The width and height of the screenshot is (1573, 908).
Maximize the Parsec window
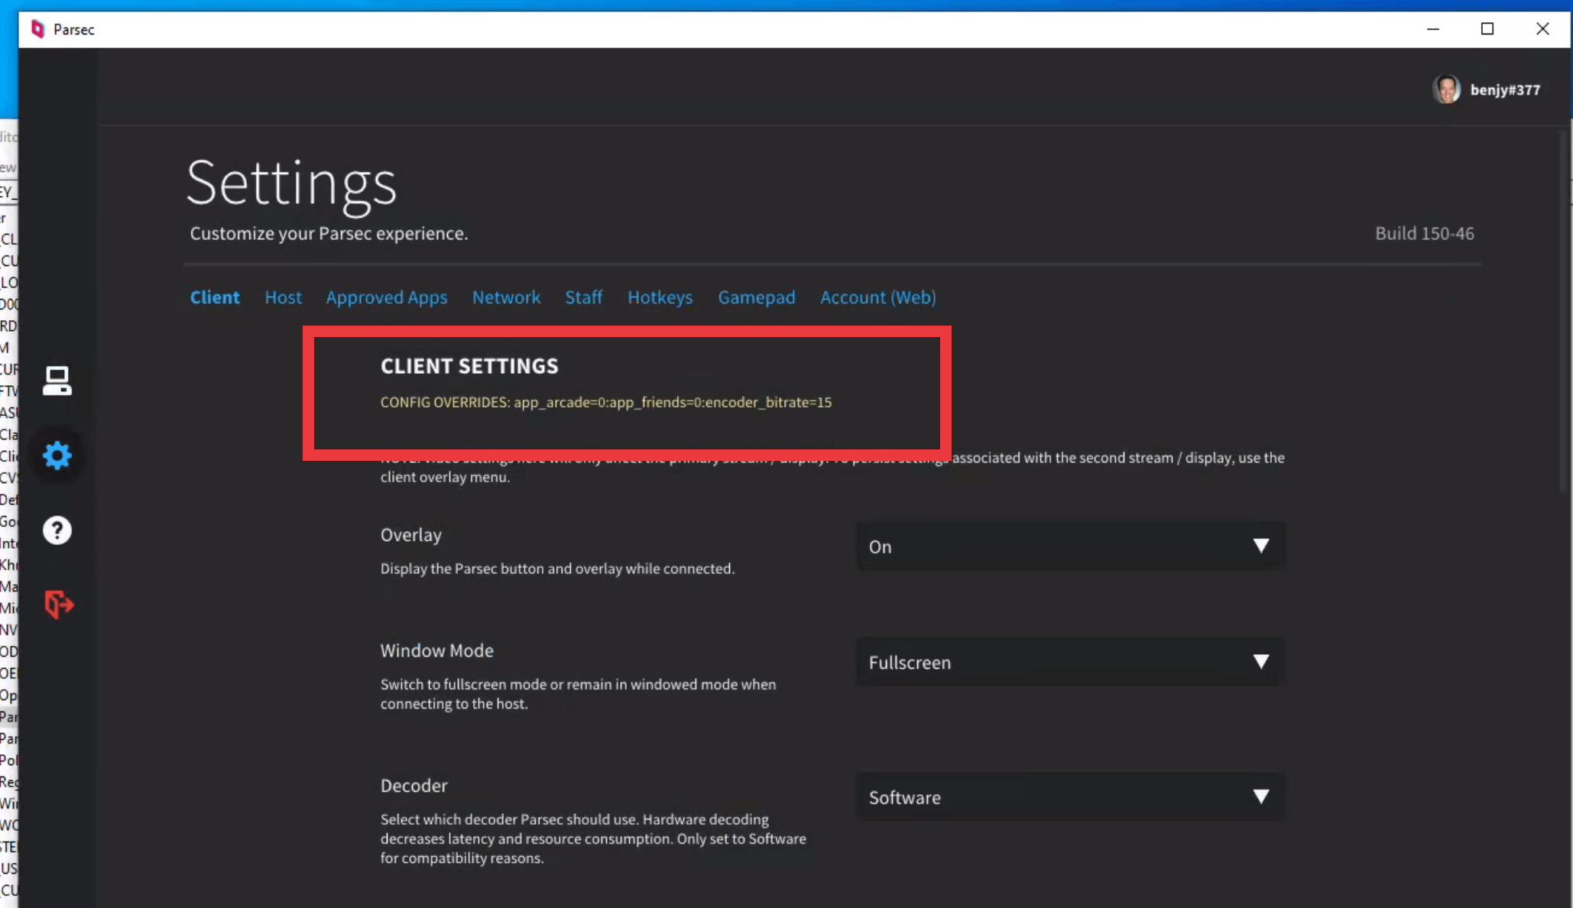1487,29
